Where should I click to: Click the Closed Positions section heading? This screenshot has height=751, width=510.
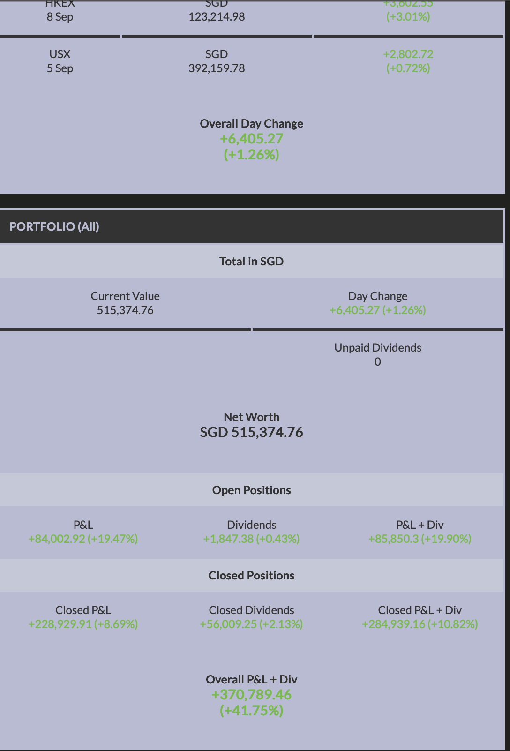click(x=251, y=575)
